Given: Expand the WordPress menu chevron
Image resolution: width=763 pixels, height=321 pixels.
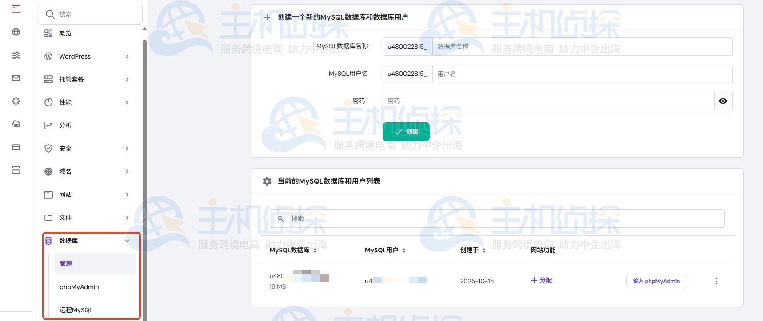Looking at the screenshot, I should (127, 56).
